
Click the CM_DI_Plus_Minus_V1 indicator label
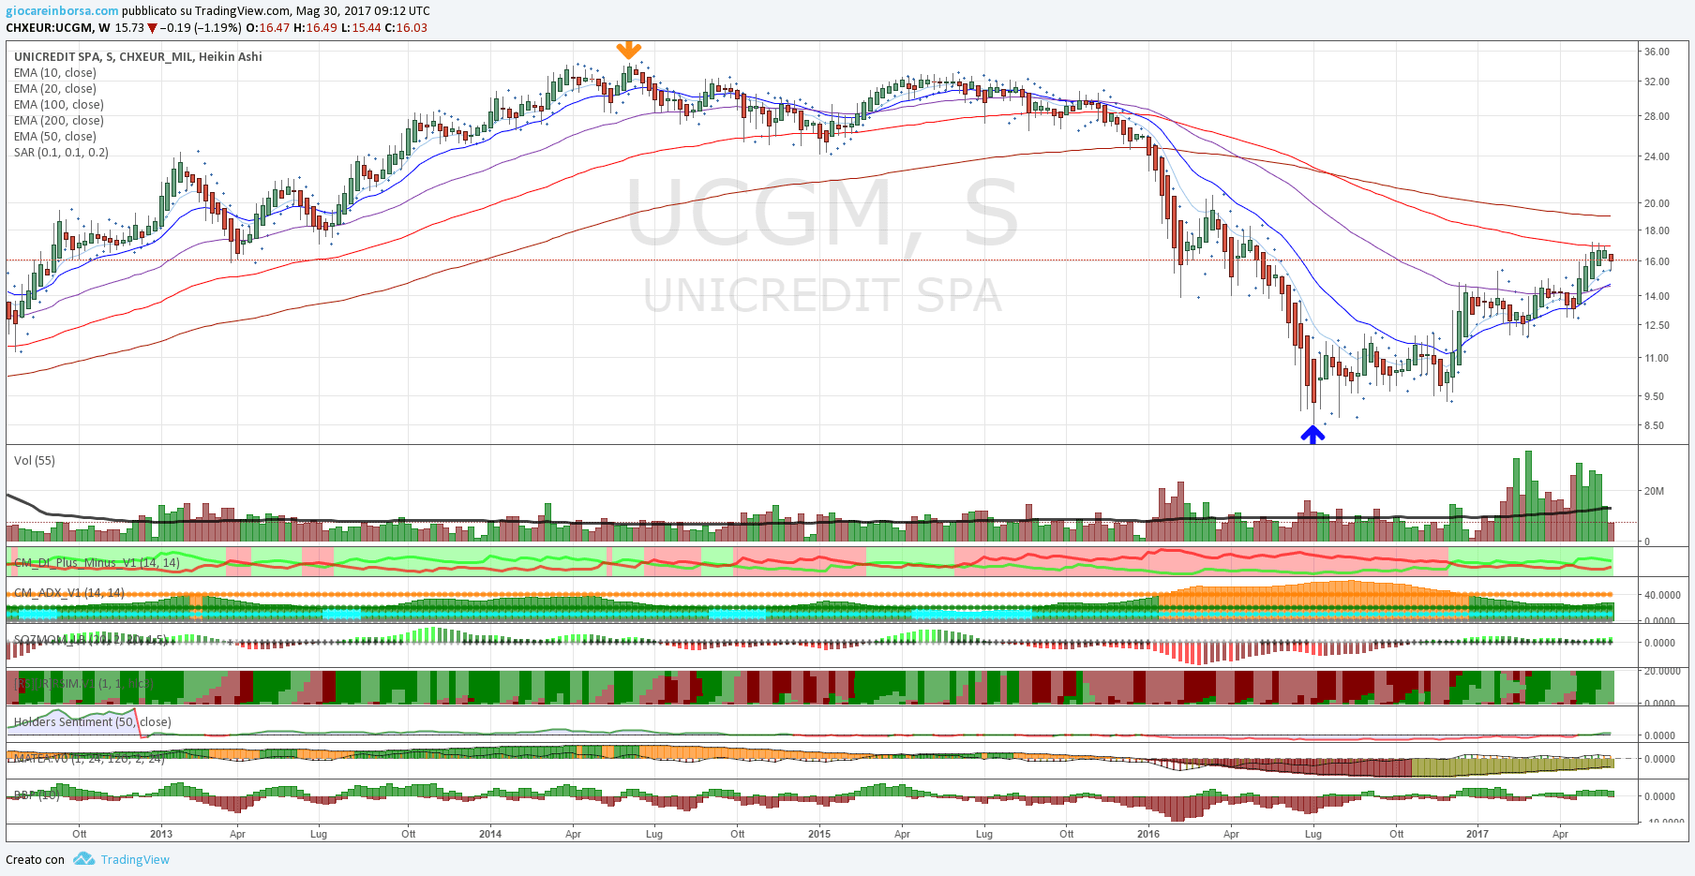[x=97, y=562]
